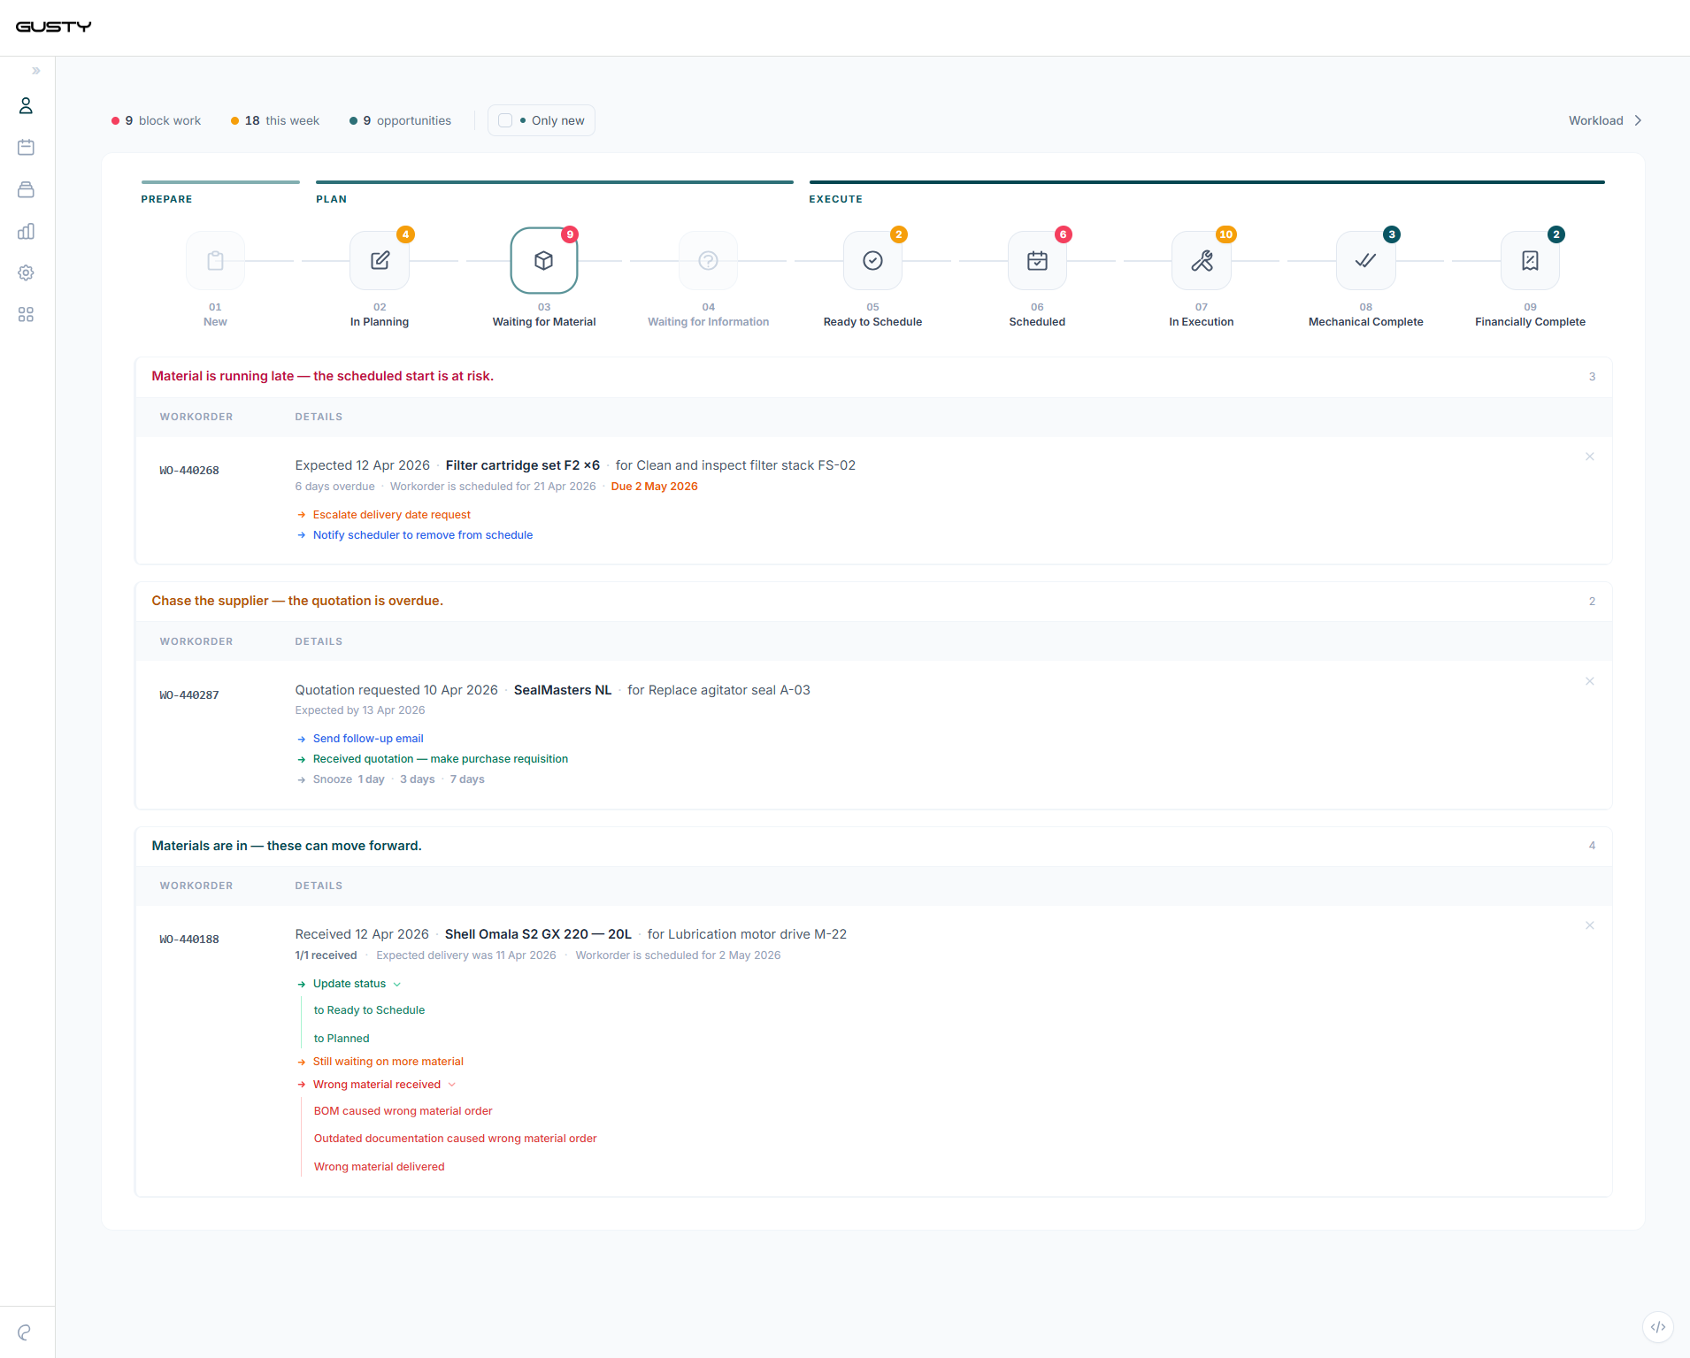Viewport: 1690px width, 1358px height.
Task: Select the Waiting for Material box icon
Action: [544, 260]
